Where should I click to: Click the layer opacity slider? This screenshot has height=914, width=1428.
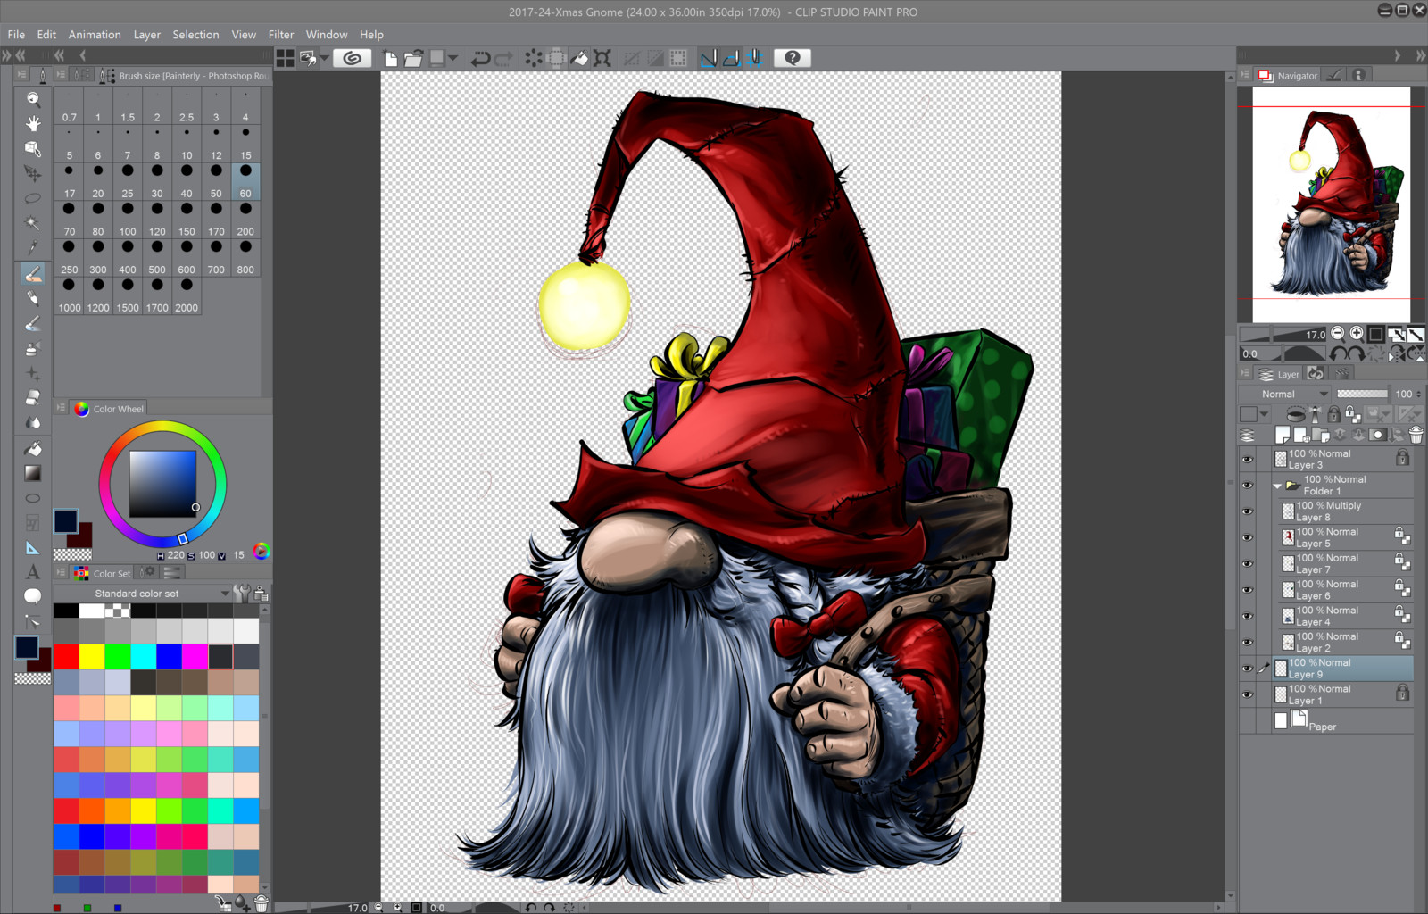point(1362,394)
